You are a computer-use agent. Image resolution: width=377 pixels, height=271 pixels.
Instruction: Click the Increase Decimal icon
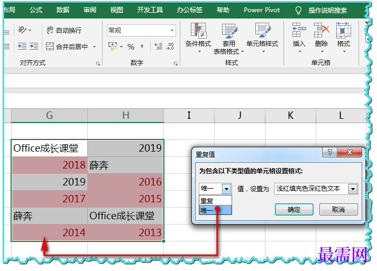pyautogui.click(x=158, y=46)
